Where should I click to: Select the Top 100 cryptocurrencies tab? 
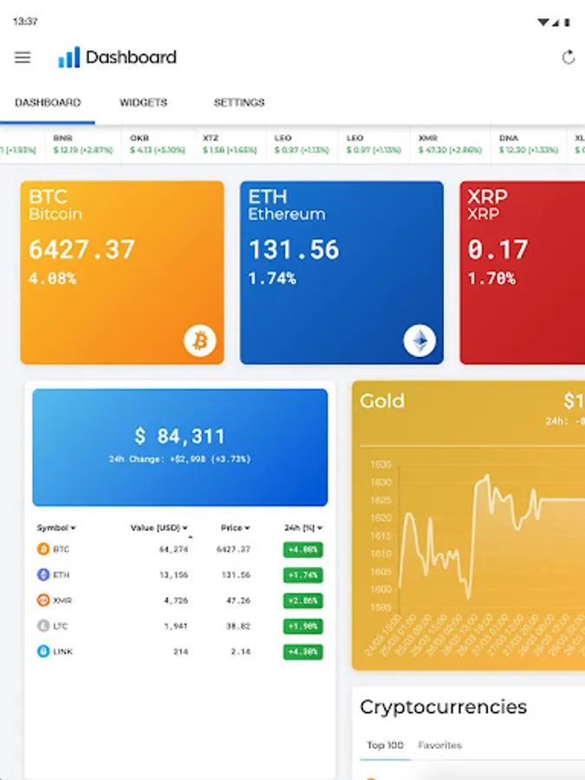click(x=385, y=745)
